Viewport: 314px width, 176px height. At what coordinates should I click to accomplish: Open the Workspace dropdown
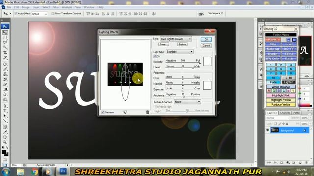point(215,13)
